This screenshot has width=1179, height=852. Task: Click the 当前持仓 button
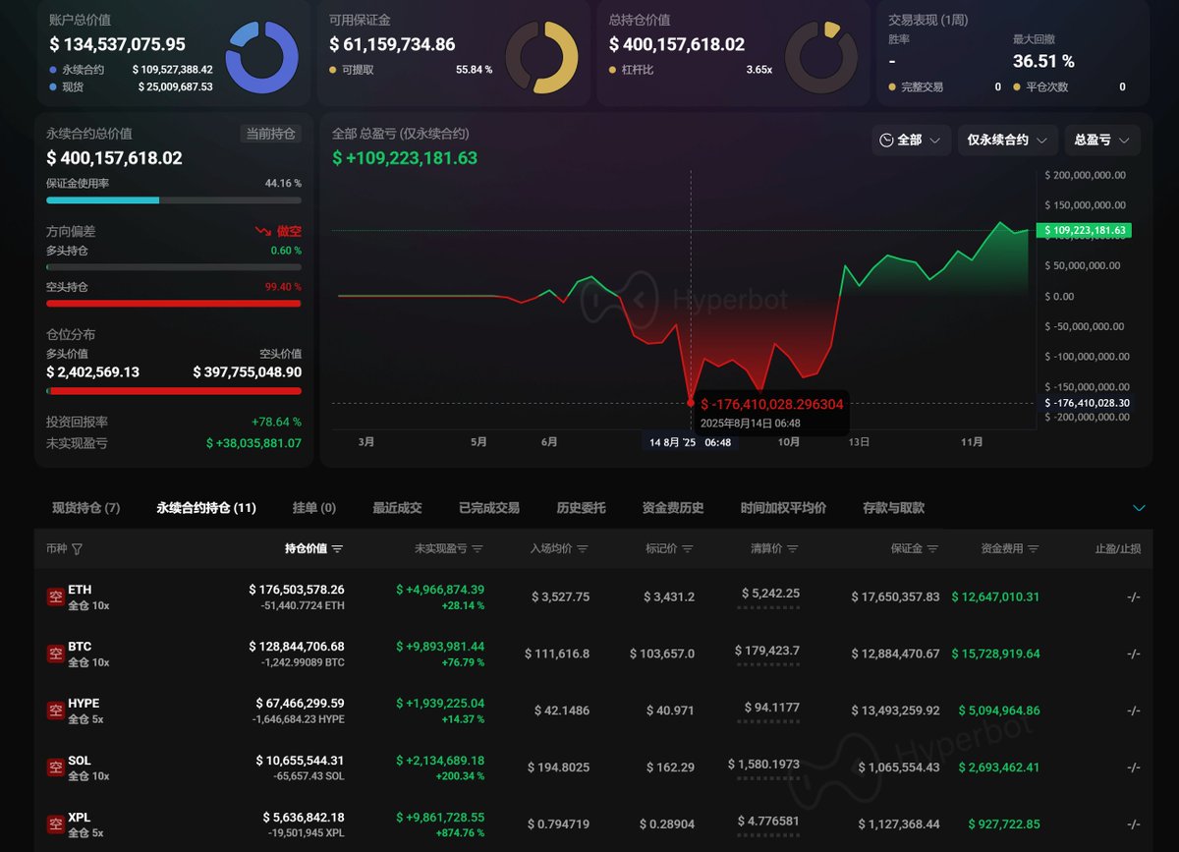(x=270, y=134)
